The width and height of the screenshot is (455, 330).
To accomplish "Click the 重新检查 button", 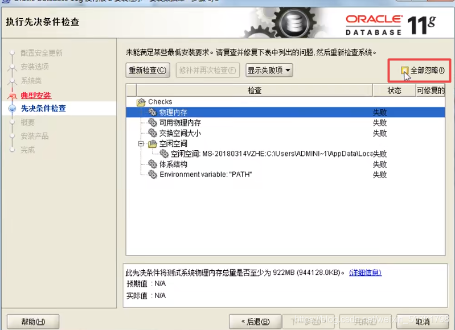I will click(148, 71).
